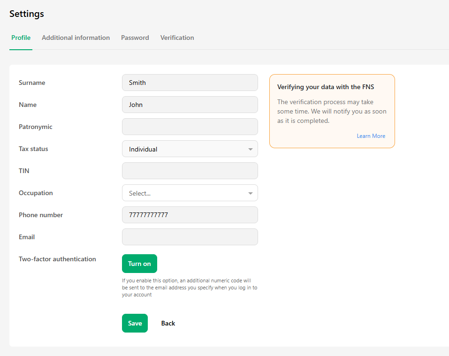Click the Back button
Viewport: 449px width, 356px height.
pyautogui.click(x=168, y=323)
